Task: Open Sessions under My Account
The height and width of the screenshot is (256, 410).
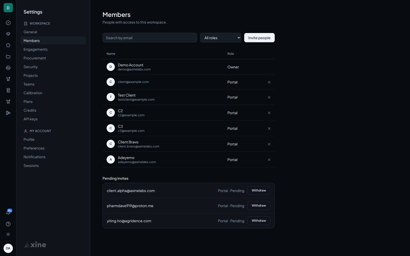Action: point(53,166)
